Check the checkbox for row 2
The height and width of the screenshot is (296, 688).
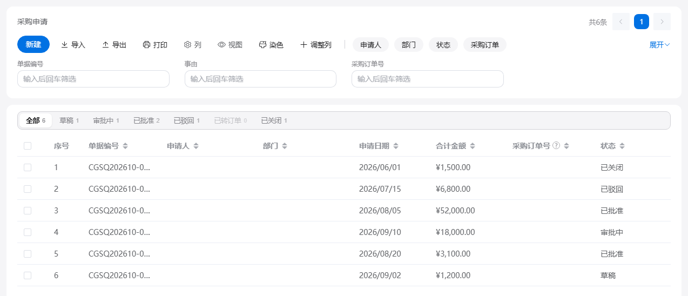coord(28,189)
